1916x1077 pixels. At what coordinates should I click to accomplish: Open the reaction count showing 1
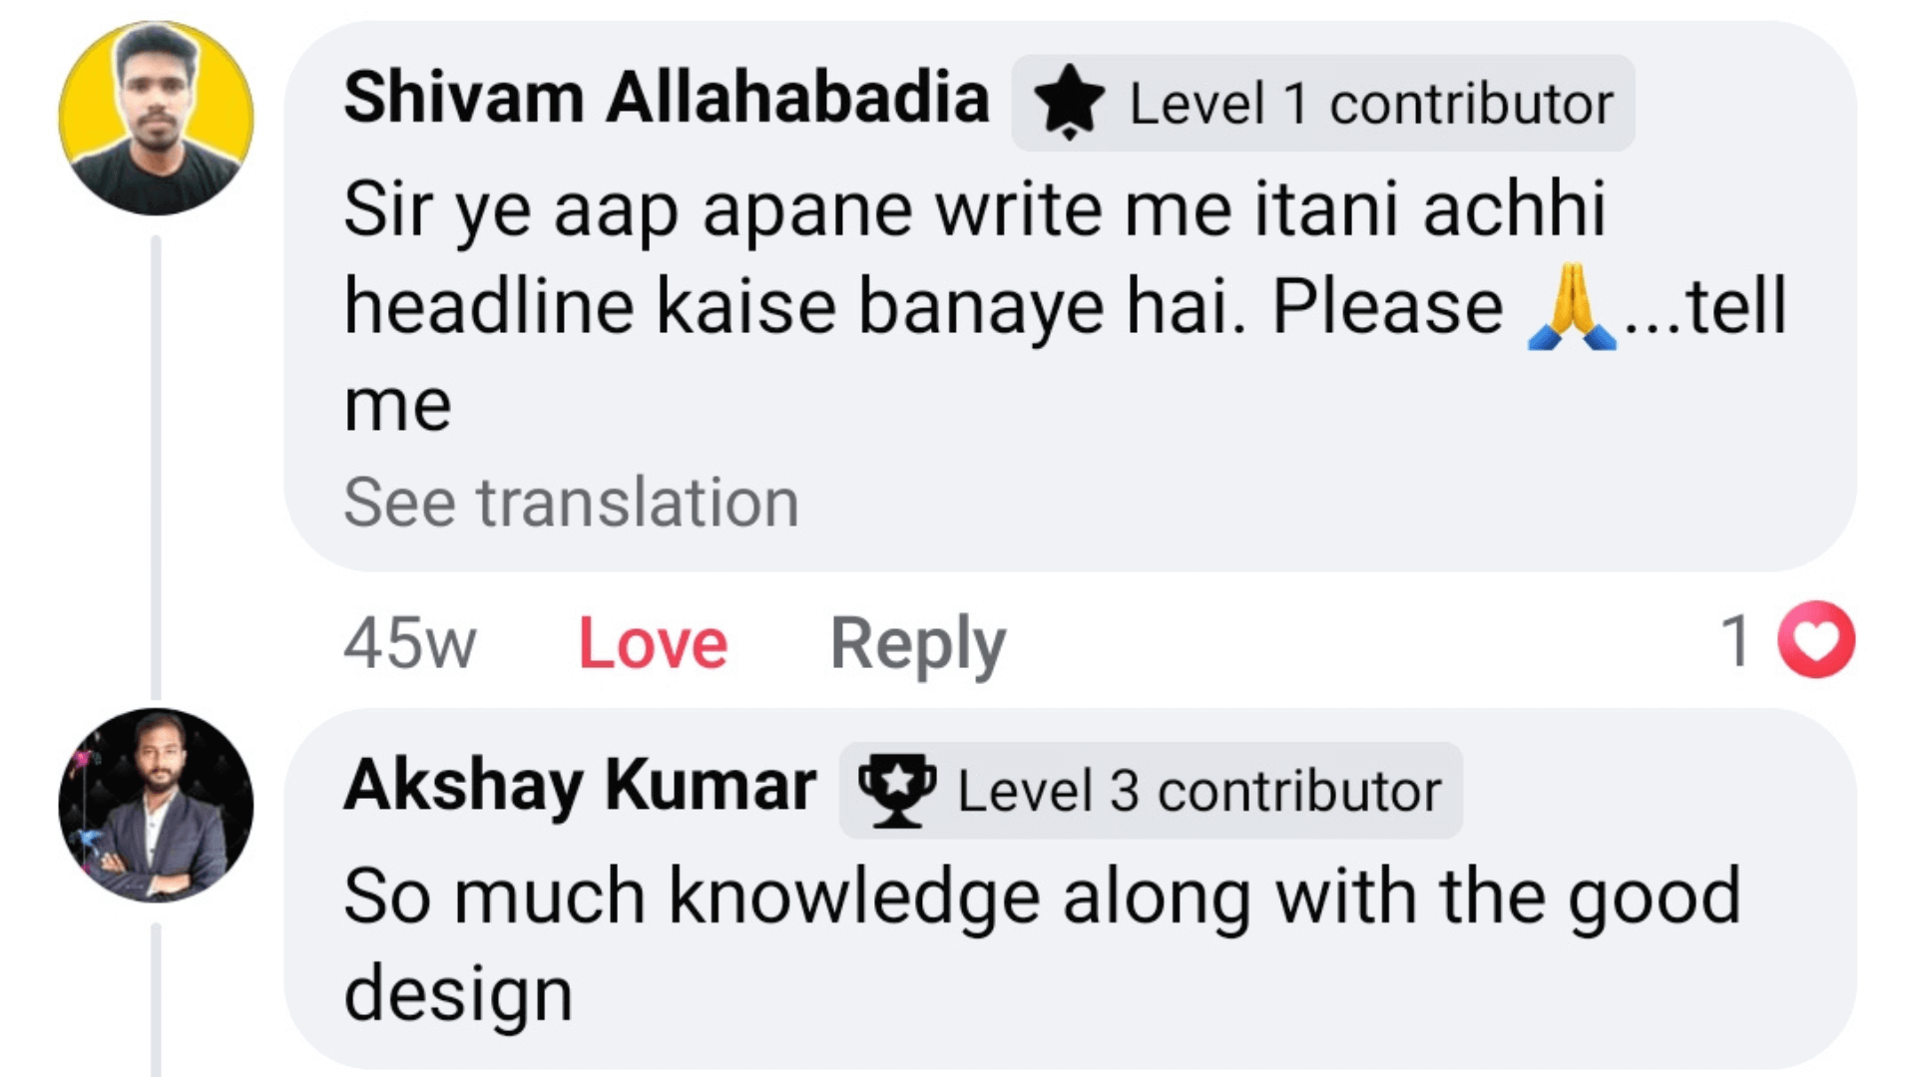(x=1736, y=640)
